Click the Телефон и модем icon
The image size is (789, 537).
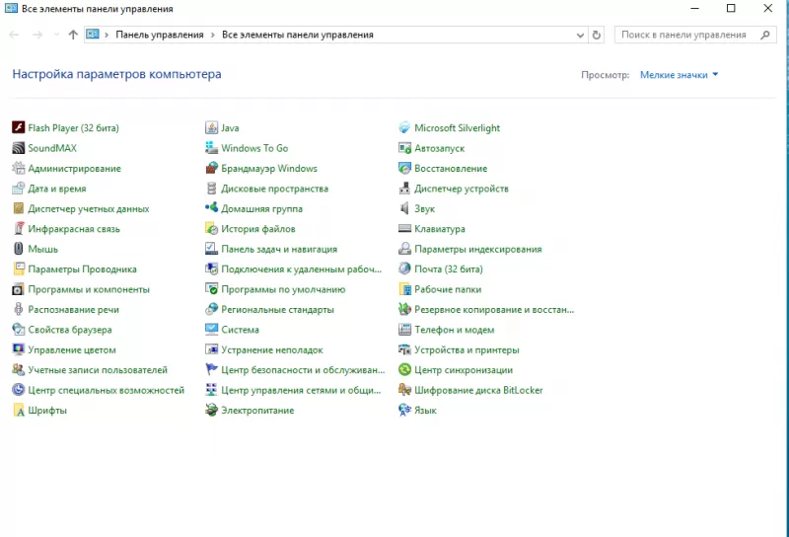(x=404, y=329)
